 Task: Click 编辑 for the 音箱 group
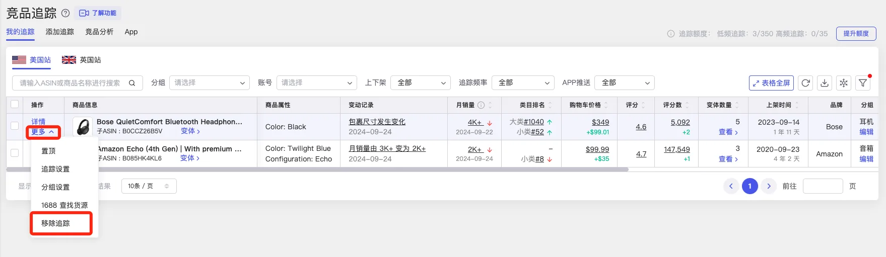(866, 159)
